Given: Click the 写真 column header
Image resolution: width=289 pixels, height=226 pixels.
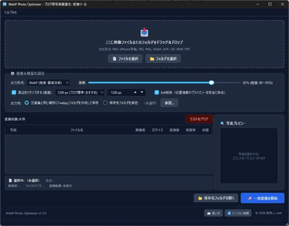Looking at the screenshot, I should point(13,130).
